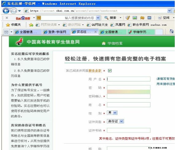Click the quick tabs grid icon
This screenshot has width=175, height=150.
point(6,32)
